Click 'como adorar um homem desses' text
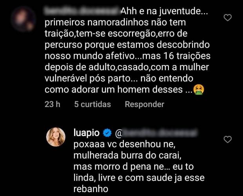This screenshot has width=243, height=196. [114, 89]
